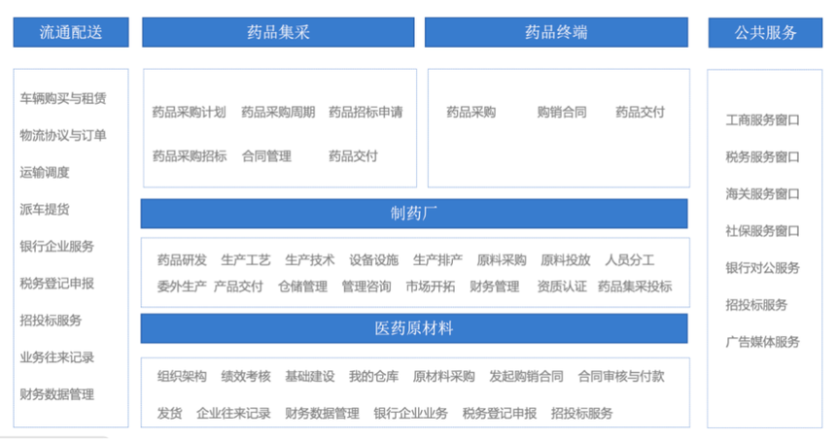Click 财务数据管理 in 医药原材料 box
The image size is (836, 440).
[322, 414]
